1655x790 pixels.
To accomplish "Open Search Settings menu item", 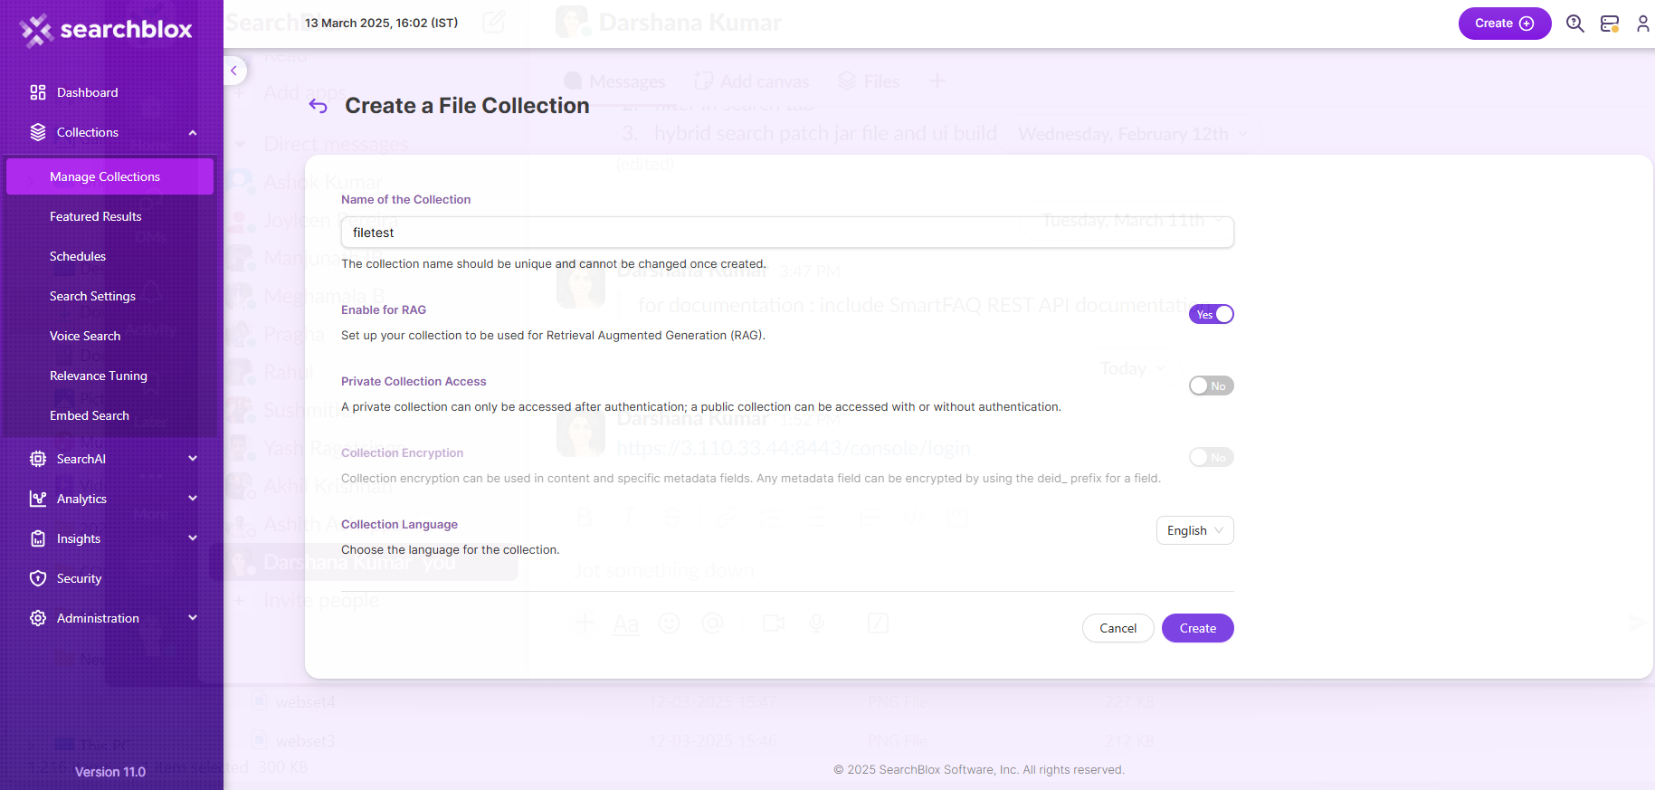I will pos(92,296).
